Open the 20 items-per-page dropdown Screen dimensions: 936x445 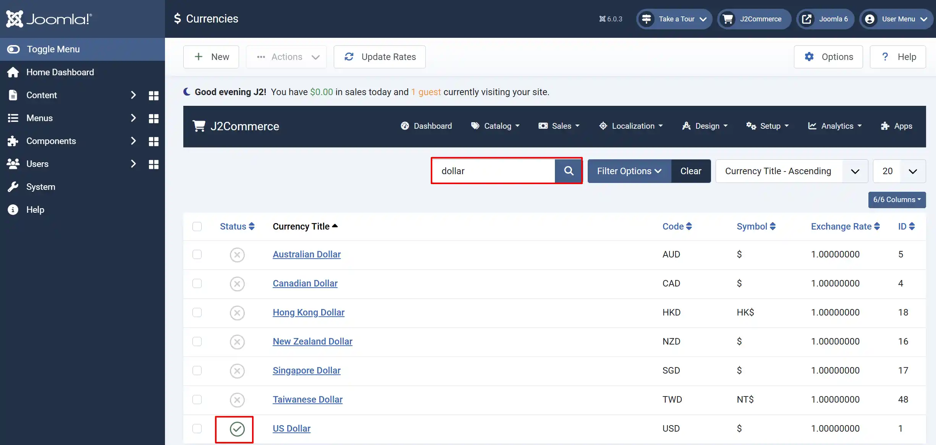[x=899, y=171]
